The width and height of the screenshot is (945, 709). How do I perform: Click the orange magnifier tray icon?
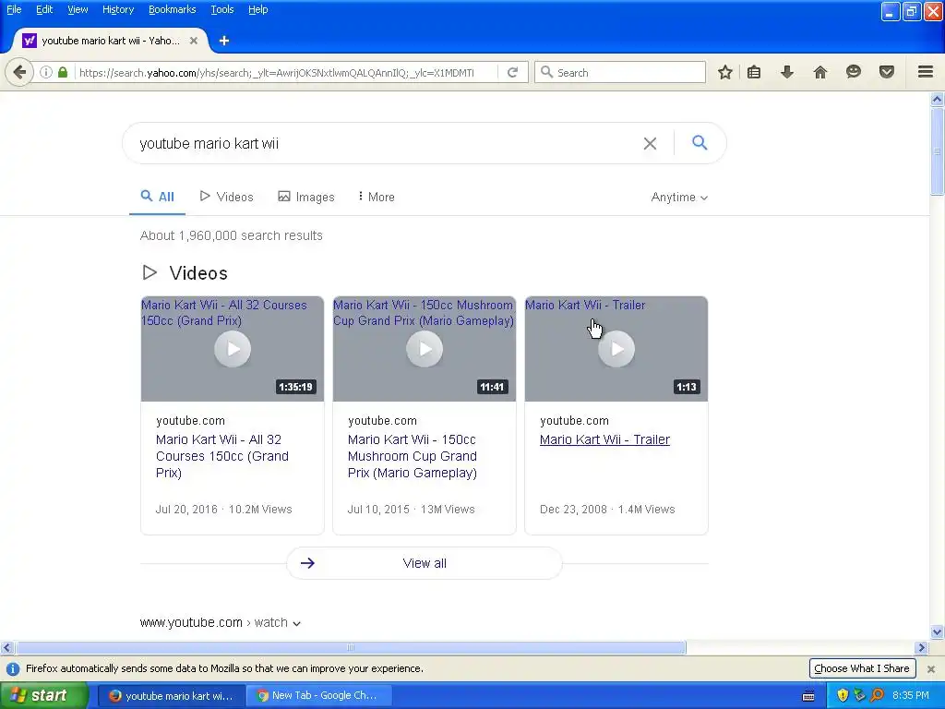coord(878,696)
